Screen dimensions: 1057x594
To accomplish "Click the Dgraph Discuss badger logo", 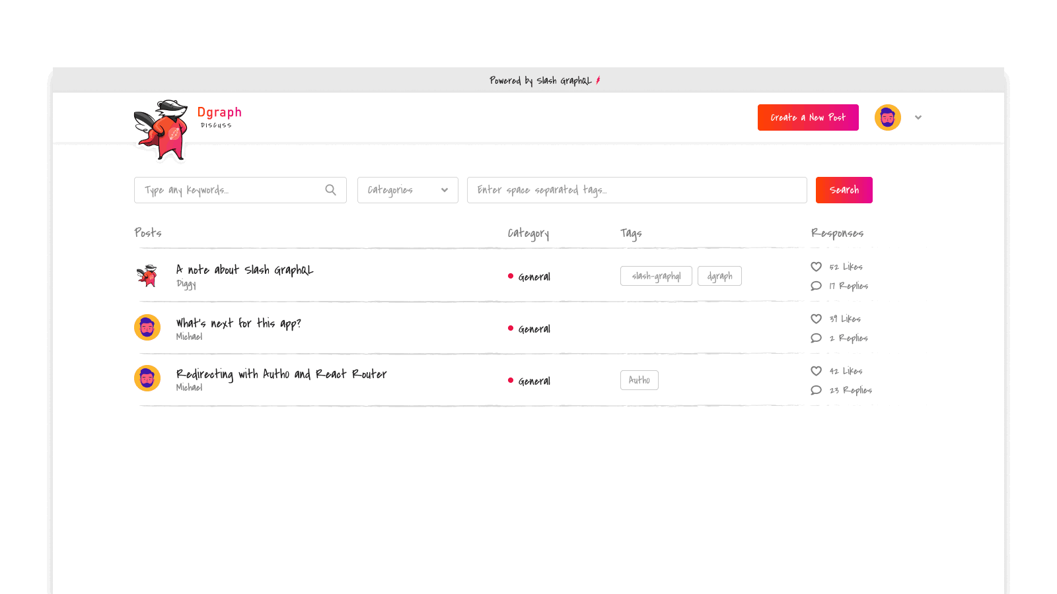I will (162, 129).
